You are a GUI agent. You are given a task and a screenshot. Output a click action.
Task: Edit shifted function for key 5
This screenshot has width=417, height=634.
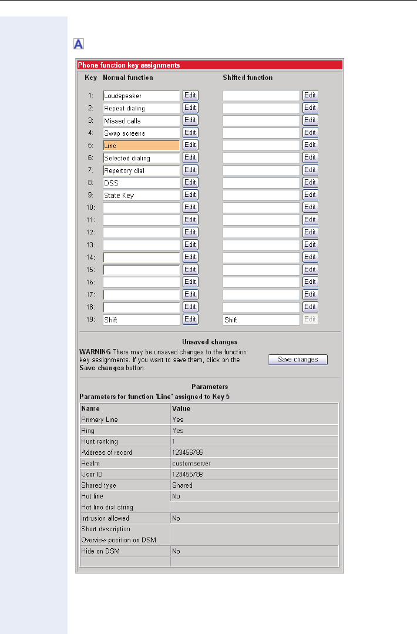(310, 145)
